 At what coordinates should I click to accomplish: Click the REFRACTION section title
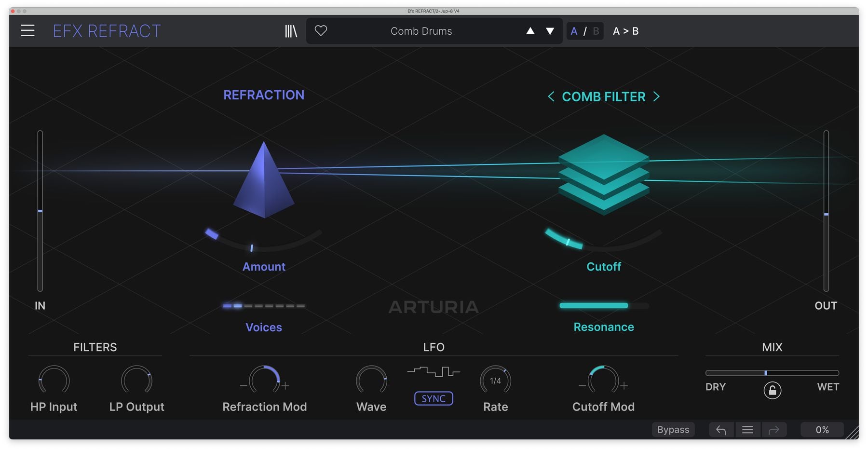click(264, 95)
